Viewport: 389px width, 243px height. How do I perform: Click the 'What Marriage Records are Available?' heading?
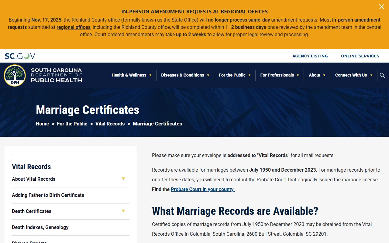235,211
